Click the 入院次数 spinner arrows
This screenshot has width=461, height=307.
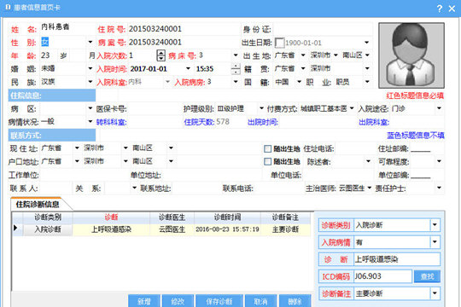click(160, 55)
